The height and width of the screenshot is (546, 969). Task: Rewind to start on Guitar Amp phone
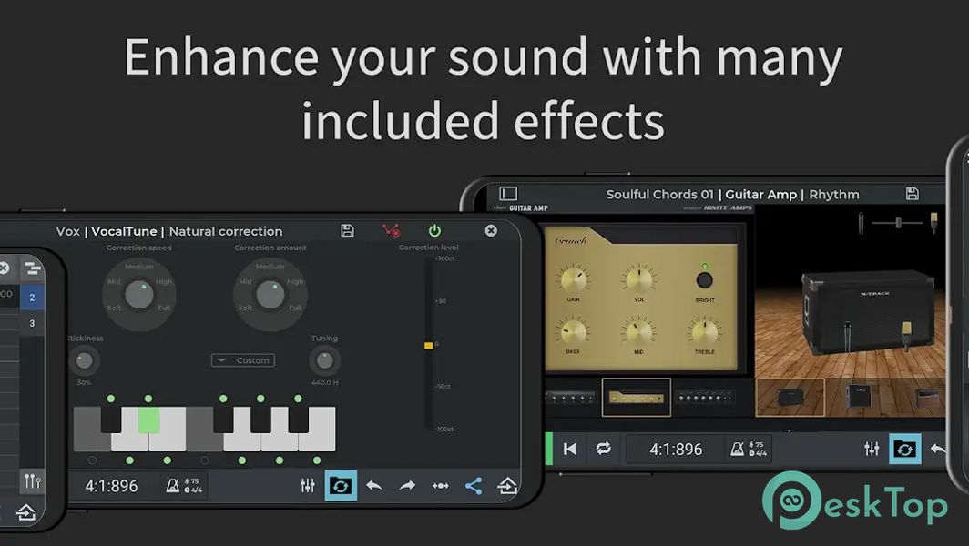tap(570, 449)
